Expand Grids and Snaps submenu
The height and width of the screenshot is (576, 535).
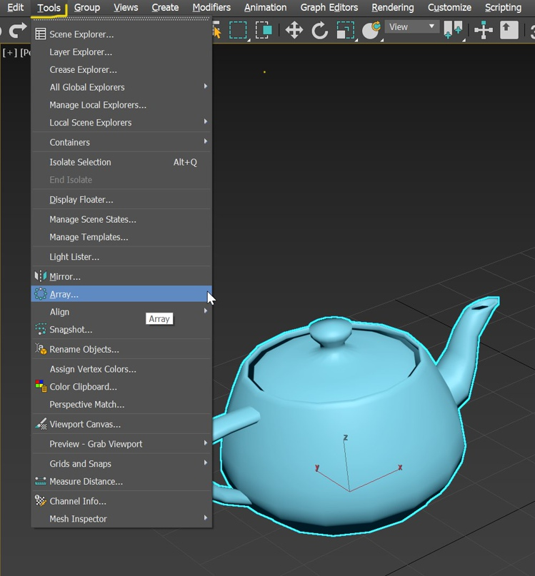pos(121,464)
